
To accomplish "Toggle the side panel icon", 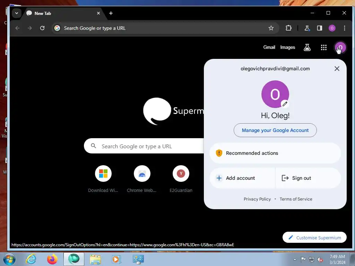I will (x=319, y=28).
